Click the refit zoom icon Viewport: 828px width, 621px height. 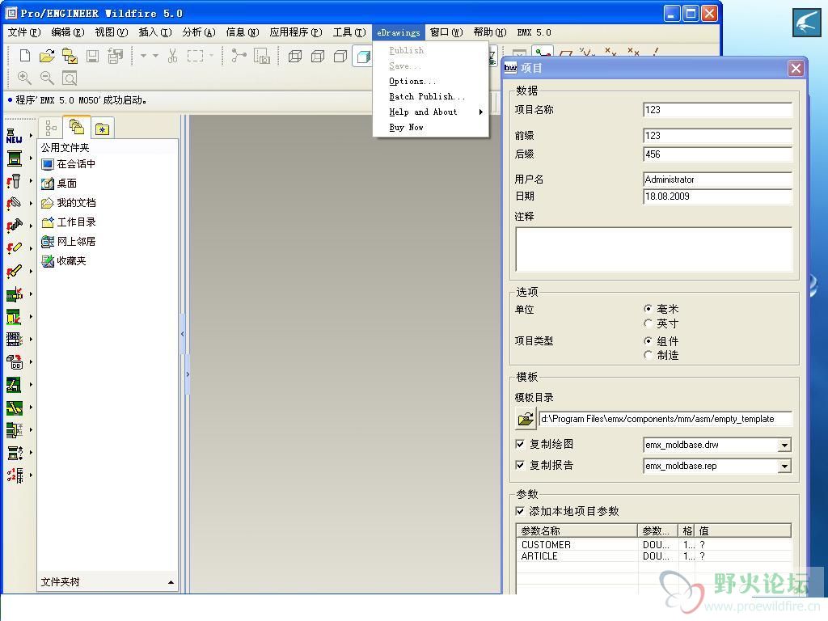tap(70, 78)
